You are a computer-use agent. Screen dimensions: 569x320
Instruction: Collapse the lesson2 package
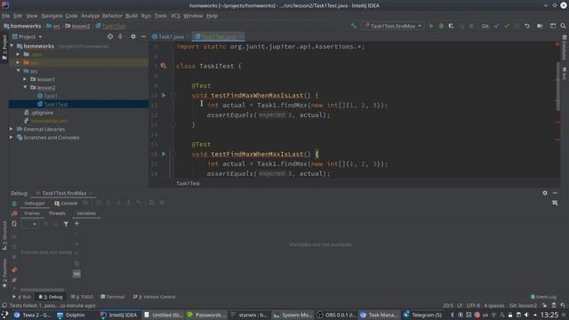pos(25,87)
